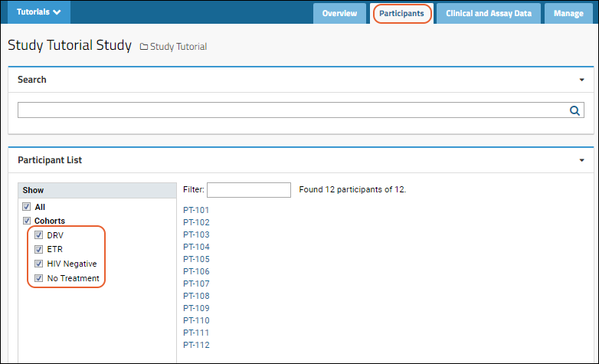
Task: Click the Show panel header
Action: (x=97, y=190)
